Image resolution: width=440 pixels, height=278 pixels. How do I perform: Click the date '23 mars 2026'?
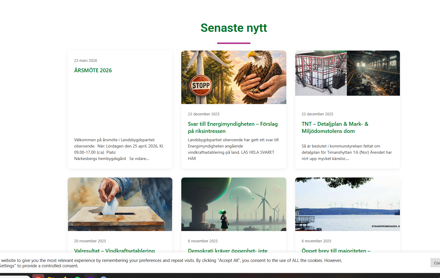85,61
